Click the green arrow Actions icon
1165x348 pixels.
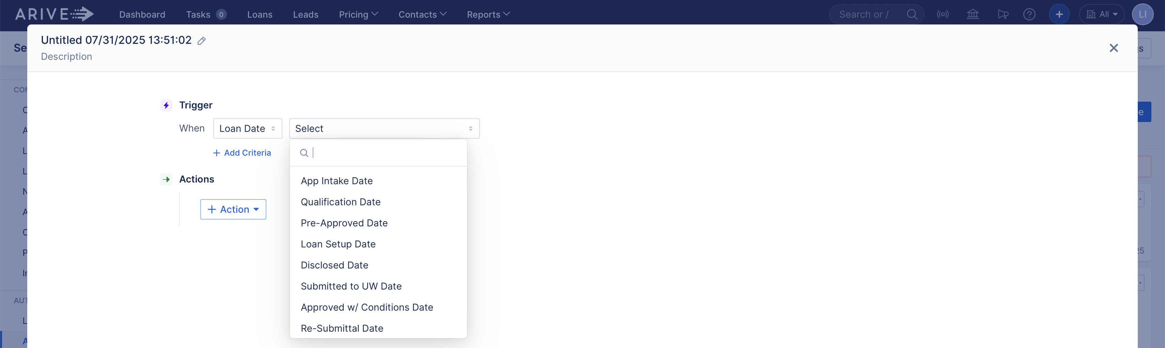167,179
